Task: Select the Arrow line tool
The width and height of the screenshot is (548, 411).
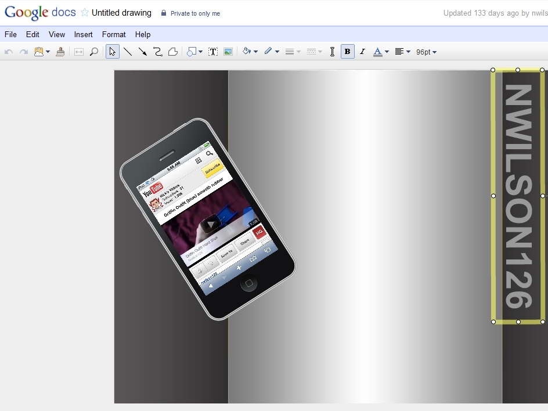Action: 143,52
